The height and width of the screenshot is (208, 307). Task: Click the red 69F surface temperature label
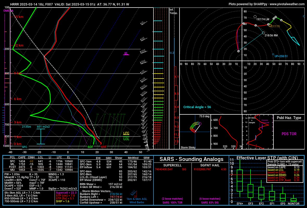(104, 147)
